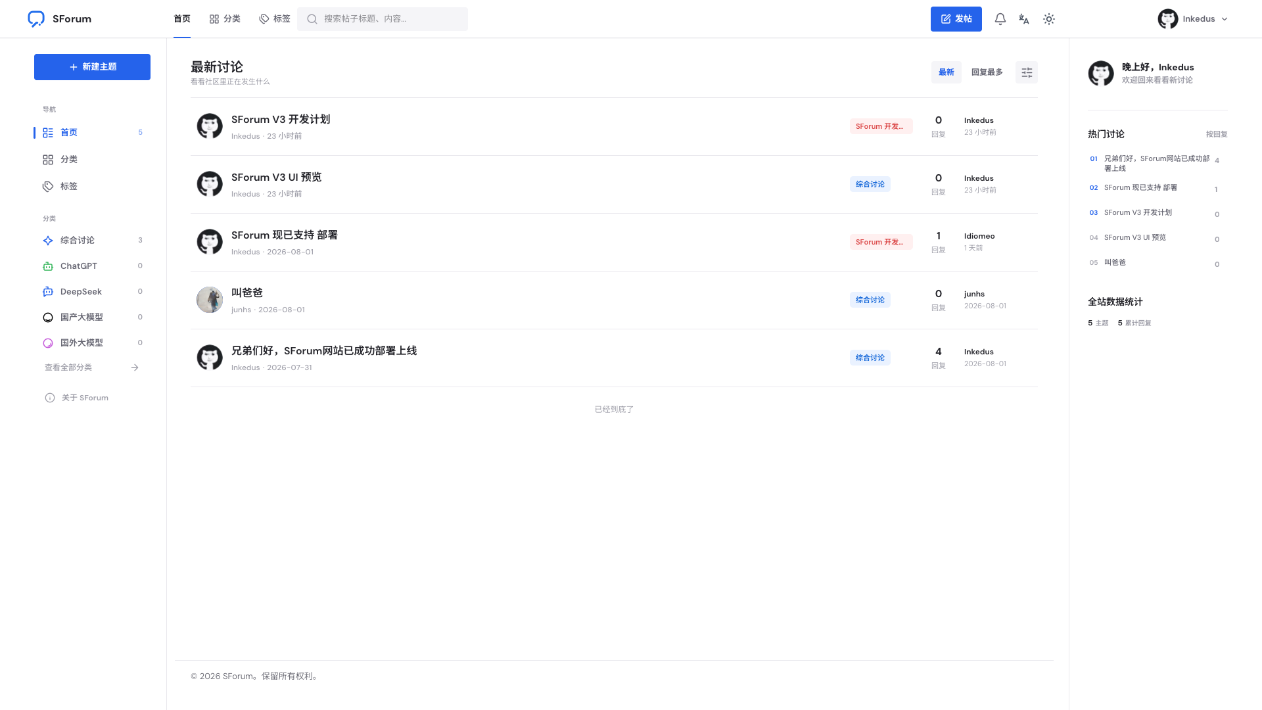
Task: Open the post SForum 现已支持 部署
Action: tap(285, 235)
